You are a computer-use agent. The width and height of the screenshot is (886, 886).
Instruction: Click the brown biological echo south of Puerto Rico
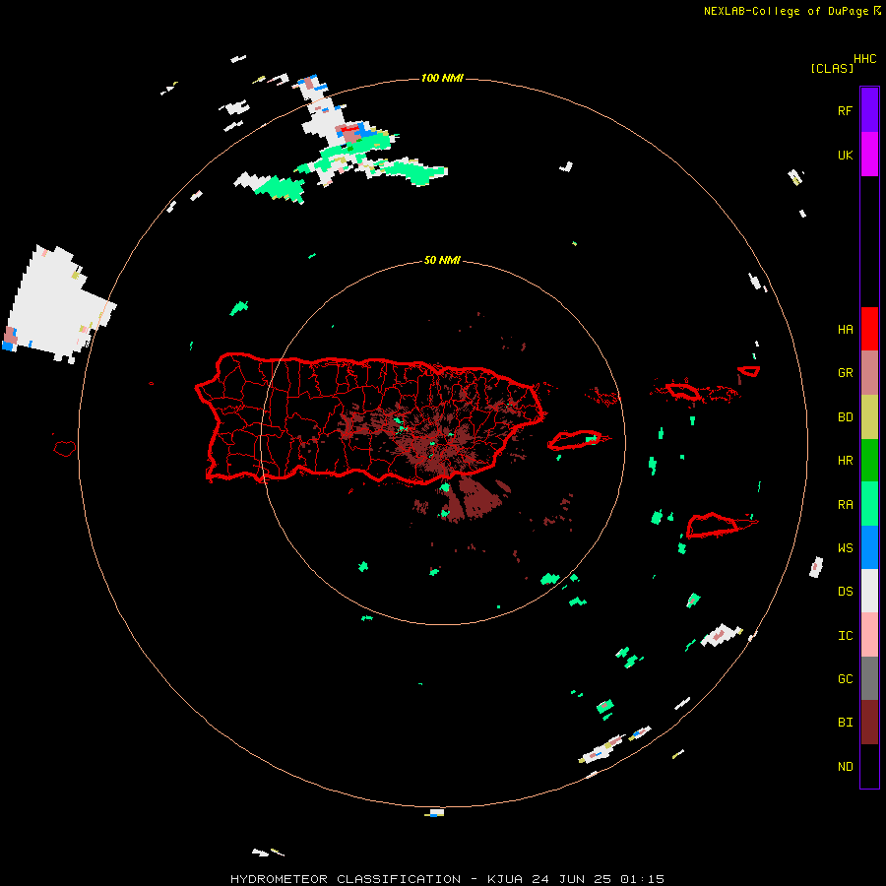[473, 498]
